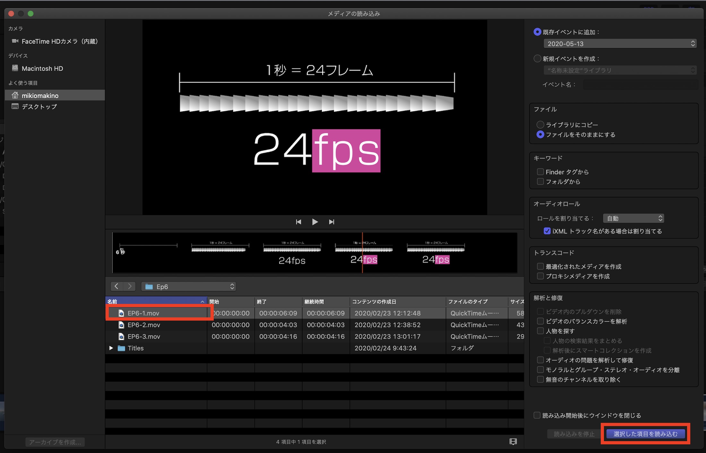
Task: Open the デスクトップ favorites item
Action: (x=39, y=106)
